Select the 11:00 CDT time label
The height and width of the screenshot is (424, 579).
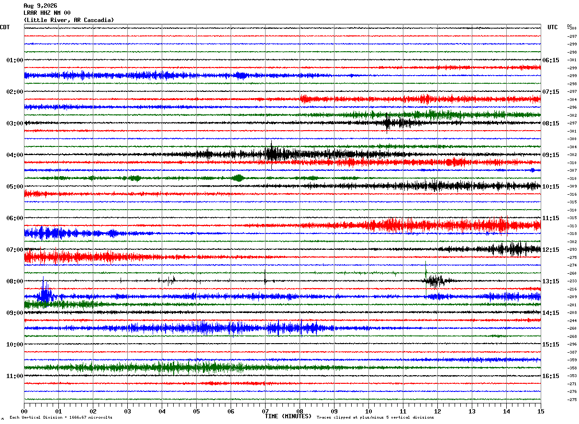(x=15, y=376)
